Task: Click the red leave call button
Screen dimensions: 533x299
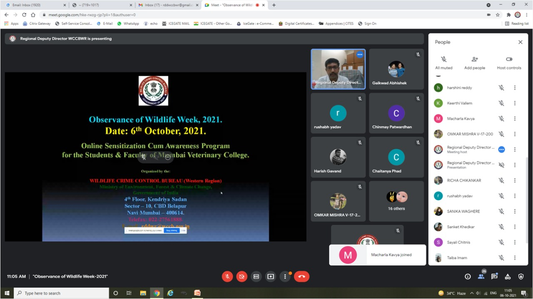Action: coord(301,277)
